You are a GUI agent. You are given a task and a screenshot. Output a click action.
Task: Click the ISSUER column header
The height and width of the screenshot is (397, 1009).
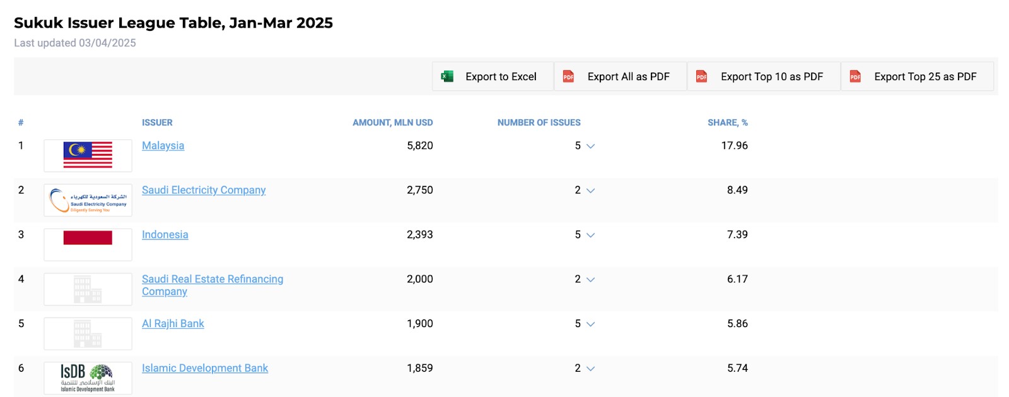[x=157, y=123]
